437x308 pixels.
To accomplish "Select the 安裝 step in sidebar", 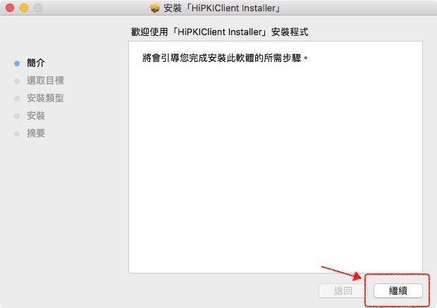I will point(36,115).
